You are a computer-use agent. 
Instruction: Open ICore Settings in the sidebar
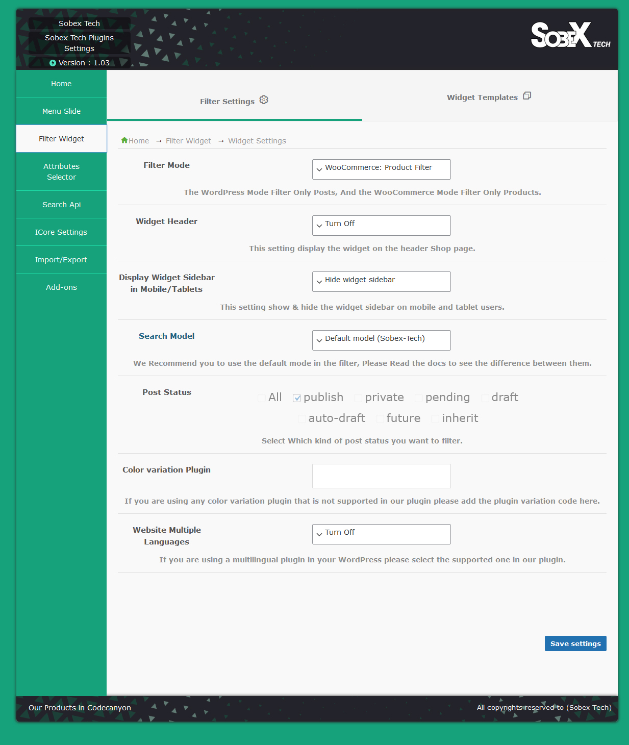click(x=61, y=232)
